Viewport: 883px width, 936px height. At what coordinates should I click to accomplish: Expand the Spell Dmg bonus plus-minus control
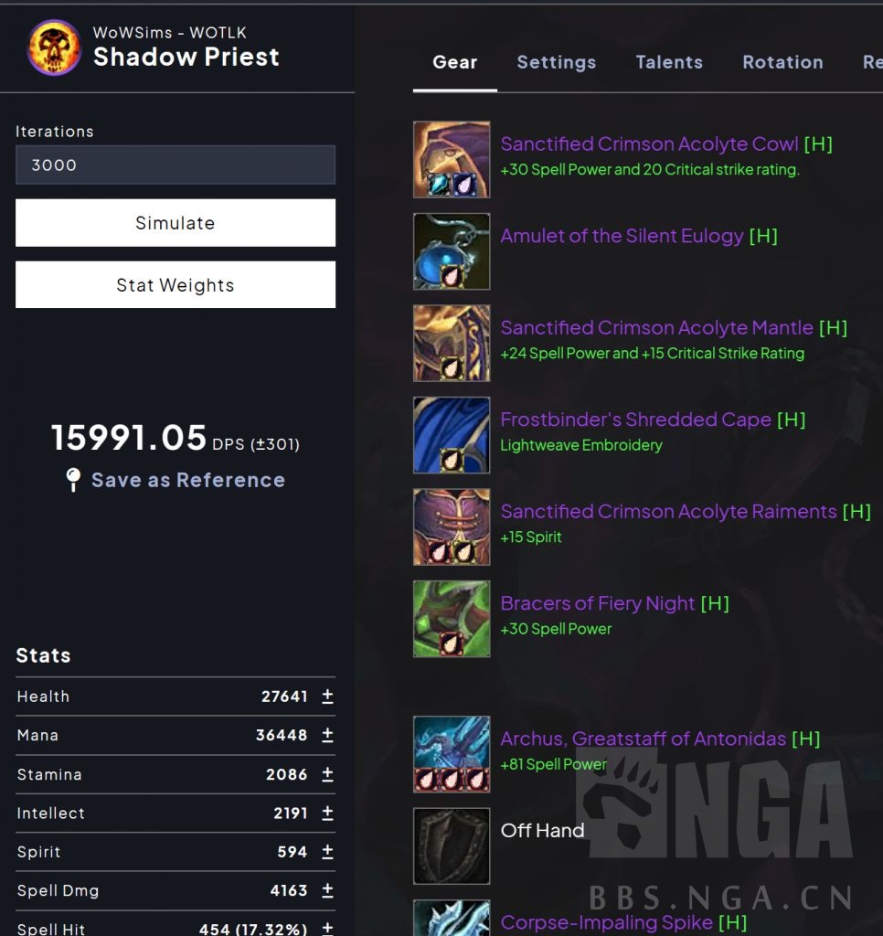[327, 890]
